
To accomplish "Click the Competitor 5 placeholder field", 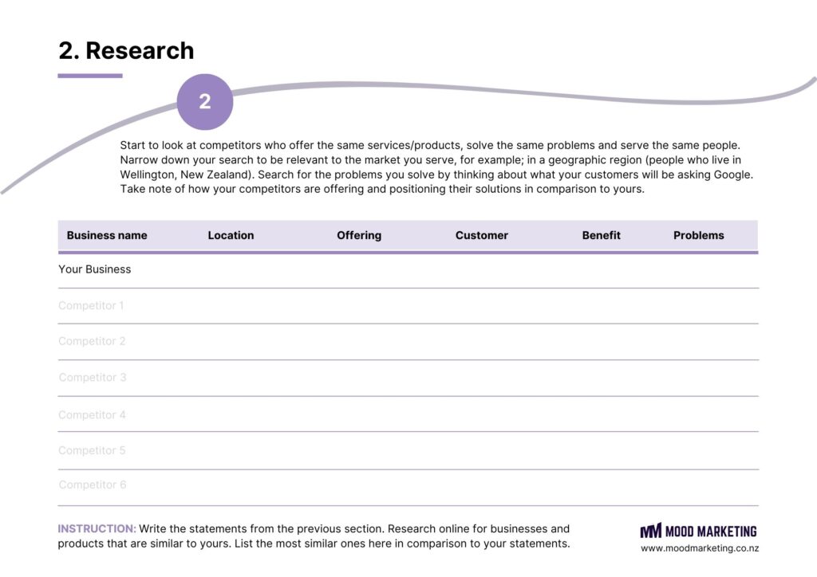I will pyautogui.click(x=92, y=450).
